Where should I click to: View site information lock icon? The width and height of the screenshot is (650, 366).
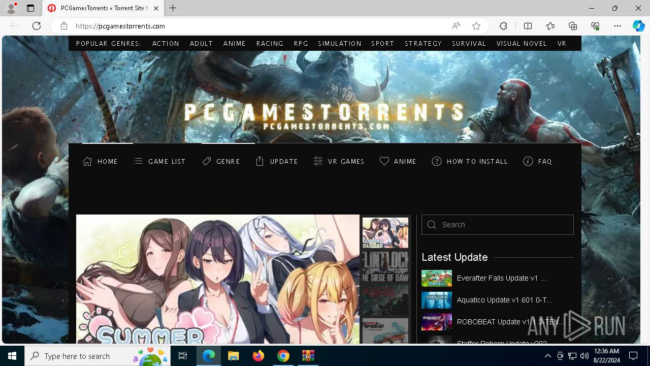(x=64, y=26)
